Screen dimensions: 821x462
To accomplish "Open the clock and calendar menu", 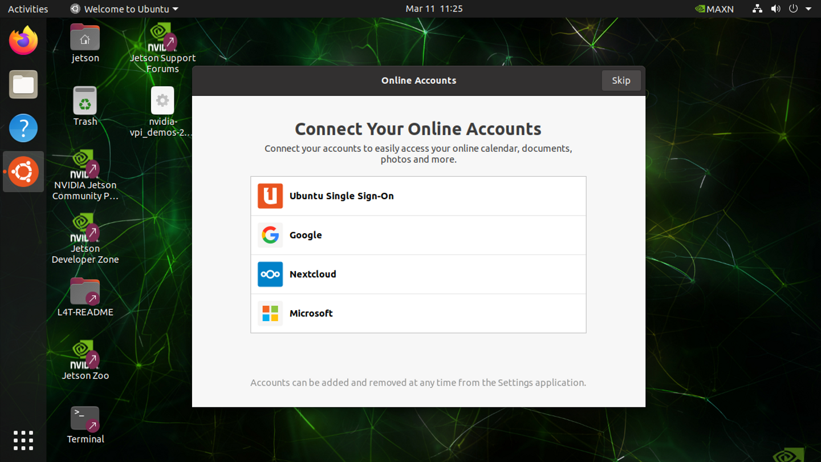I will click(x=434, y=9).
